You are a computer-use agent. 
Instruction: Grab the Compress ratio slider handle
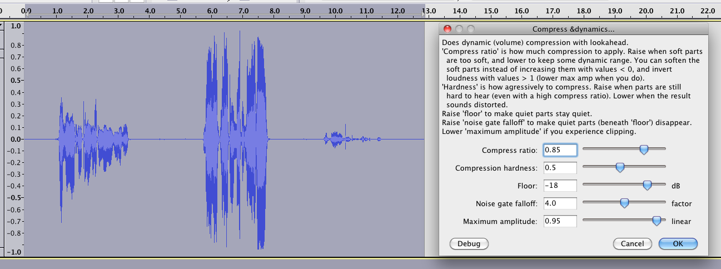point(644,150)
